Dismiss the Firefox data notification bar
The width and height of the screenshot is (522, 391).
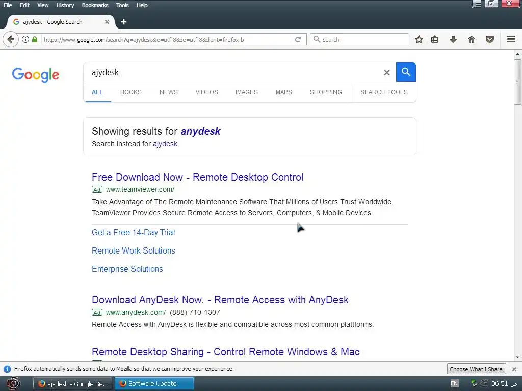coord(514,369)
